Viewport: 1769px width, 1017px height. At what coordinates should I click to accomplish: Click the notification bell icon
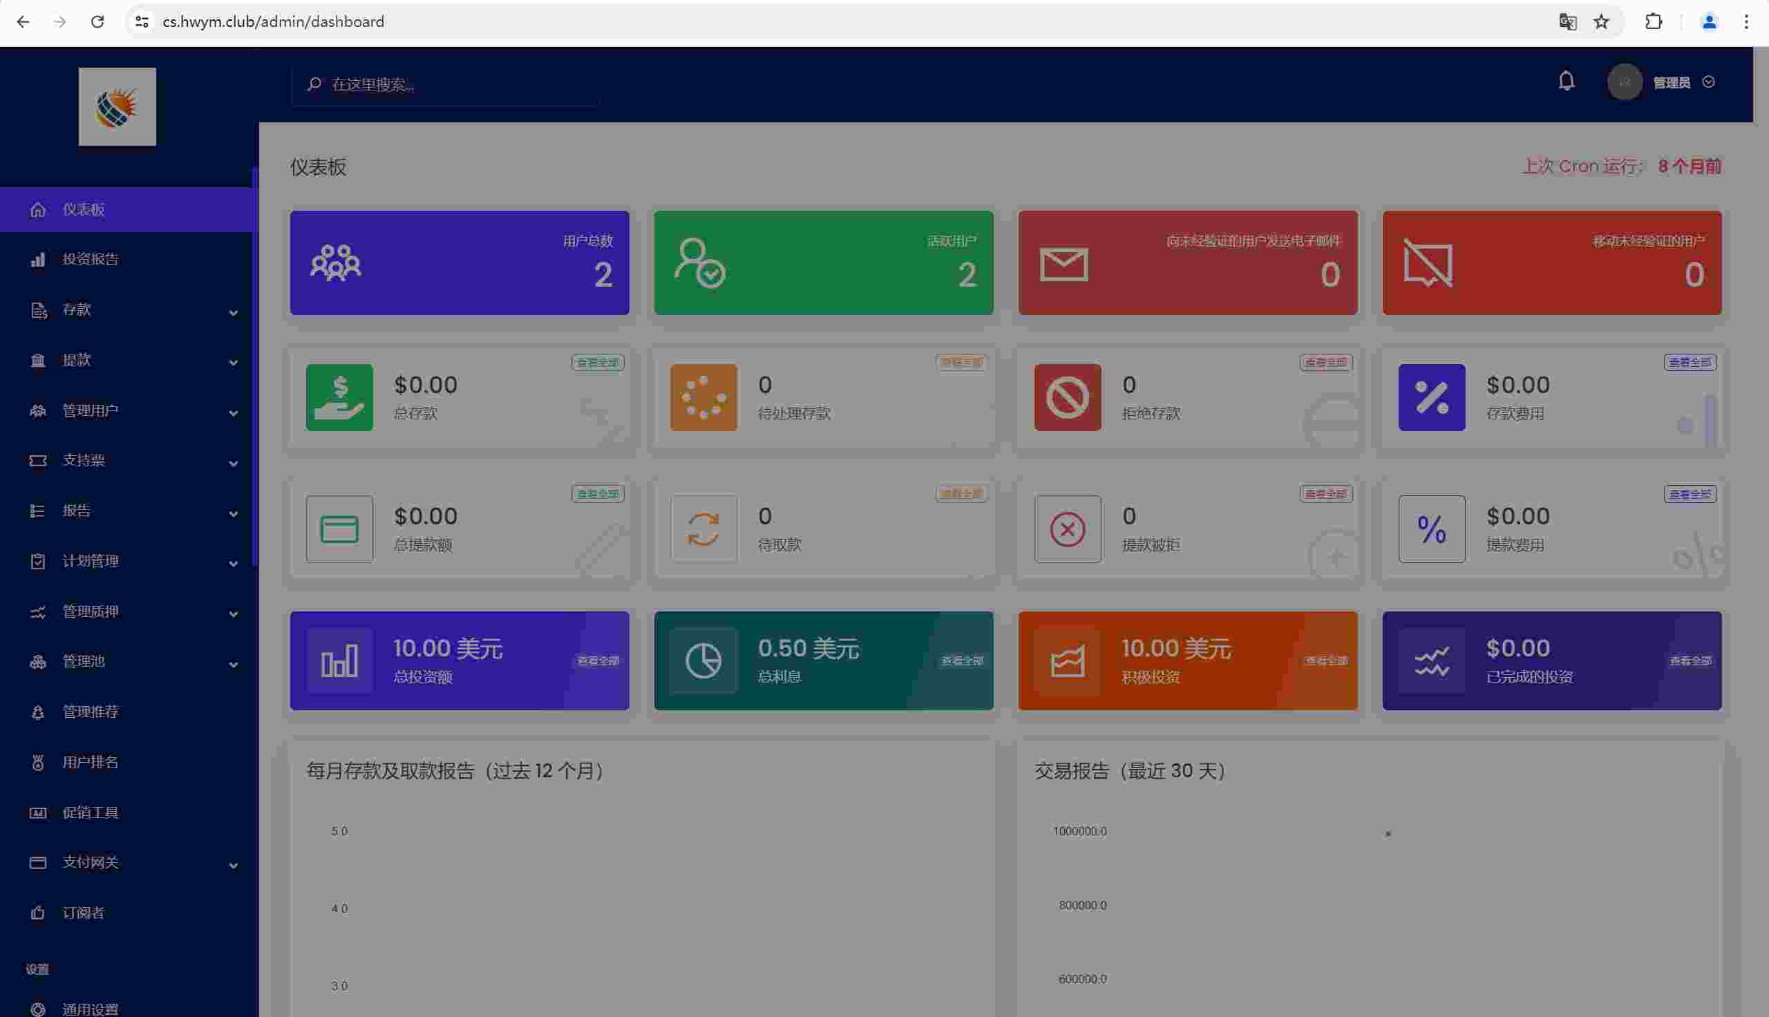pyautogui.click(x=1566, y=81)
